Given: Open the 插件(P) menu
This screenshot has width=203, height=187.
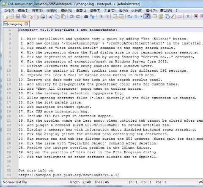Looking at the screenshot, I should pyautogui.click(x=151, y=11).
